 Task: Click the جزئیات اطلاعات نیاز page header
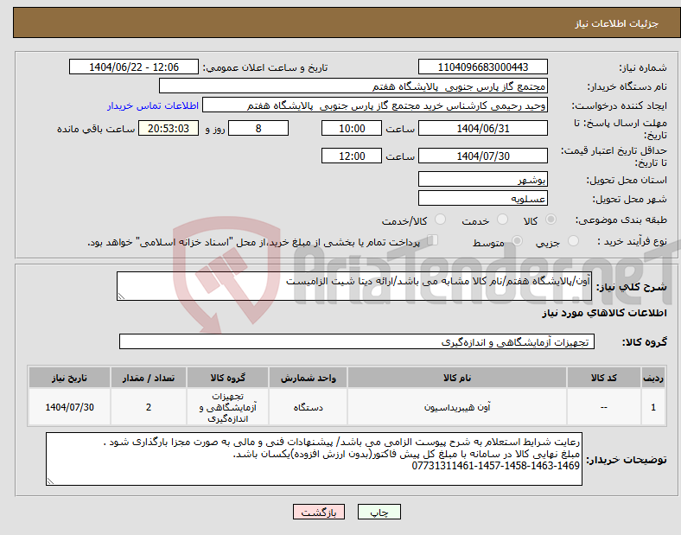point(617,23)
